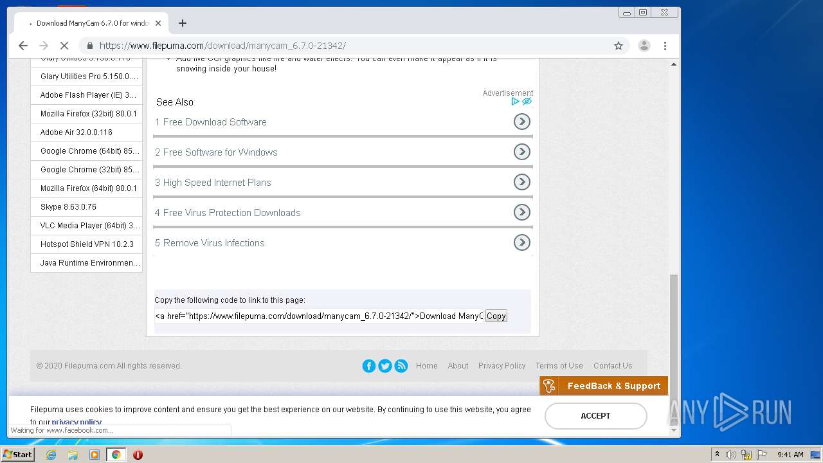Screen dimensions: 823x463
Task: Open Facebook icon in footer
Action: click(369, 366)
